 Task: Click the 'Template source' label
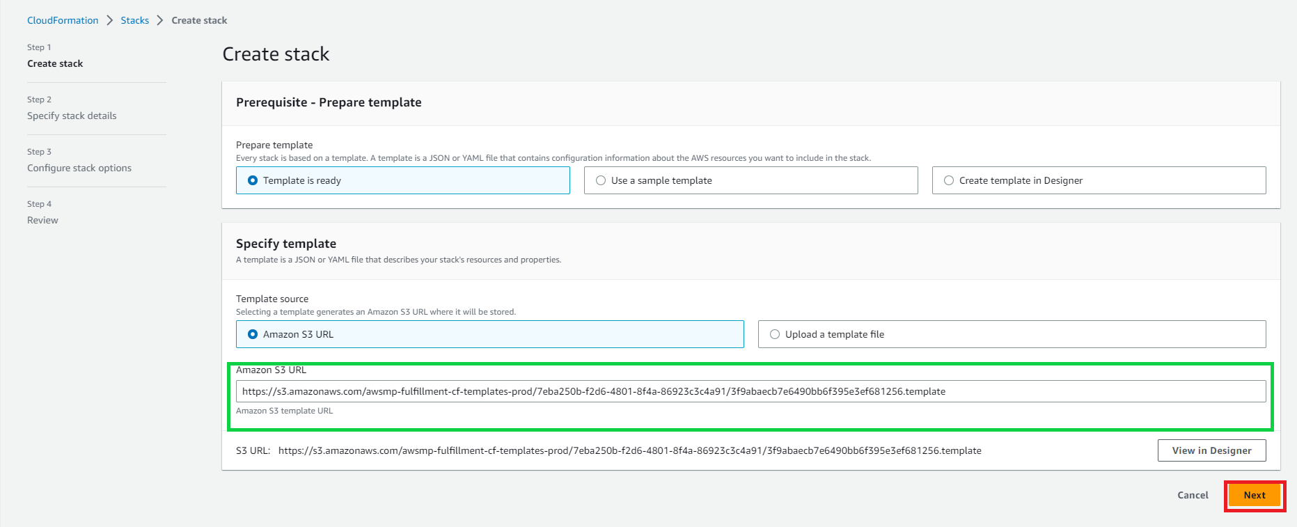click(272, 299)
